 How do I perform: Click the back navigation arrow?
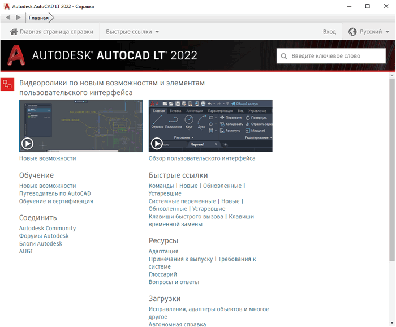8,18
